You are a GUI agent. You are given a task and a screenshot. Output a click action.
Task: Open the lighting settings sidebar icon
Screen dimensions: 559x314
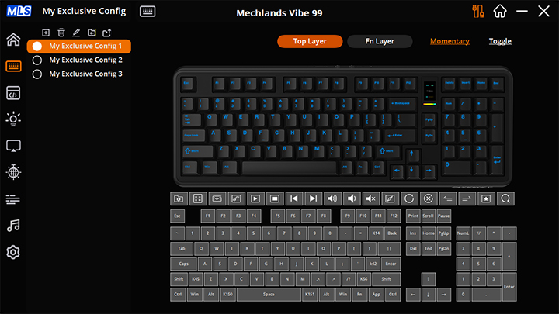tap(13, 119)
